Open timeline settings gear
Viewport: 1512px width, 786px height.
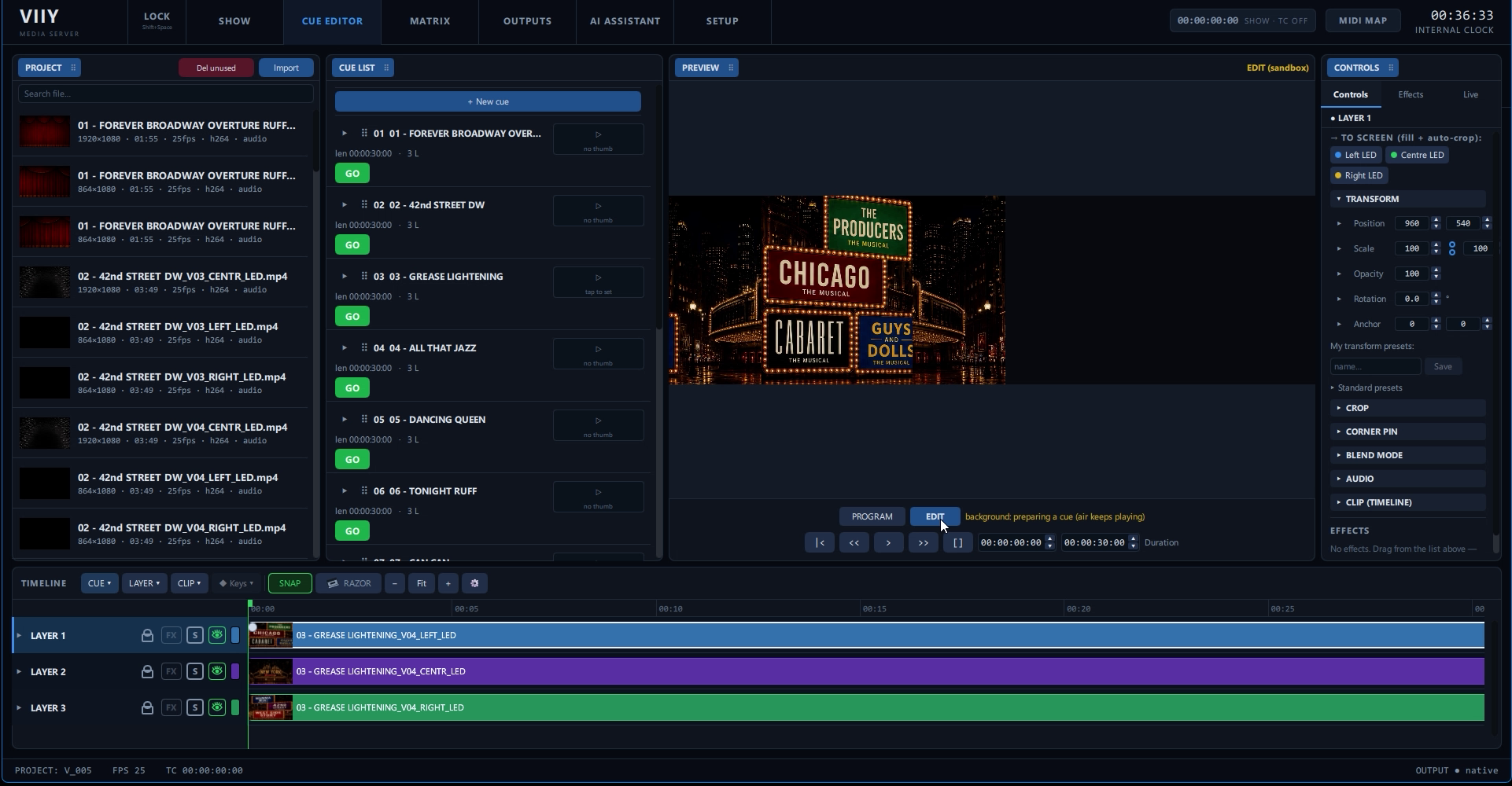474,583
